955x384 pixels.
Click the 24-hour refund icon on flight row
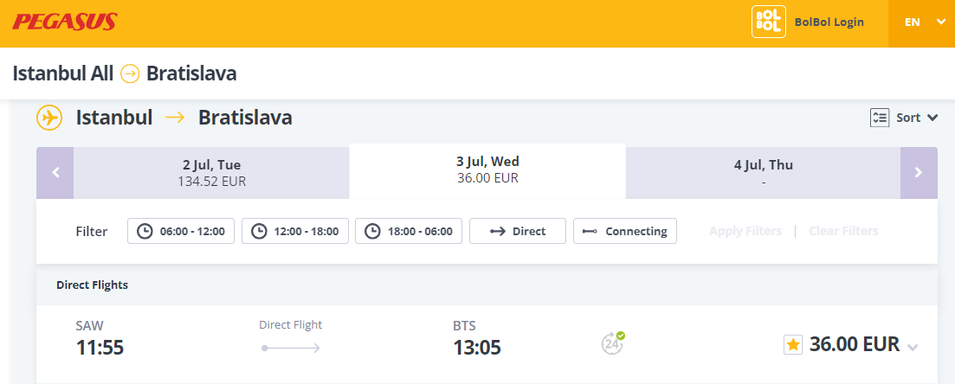click(613, 343)
